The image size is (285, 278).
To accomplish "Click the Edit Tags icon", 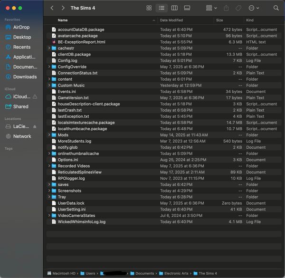I will tap(238, 8).
